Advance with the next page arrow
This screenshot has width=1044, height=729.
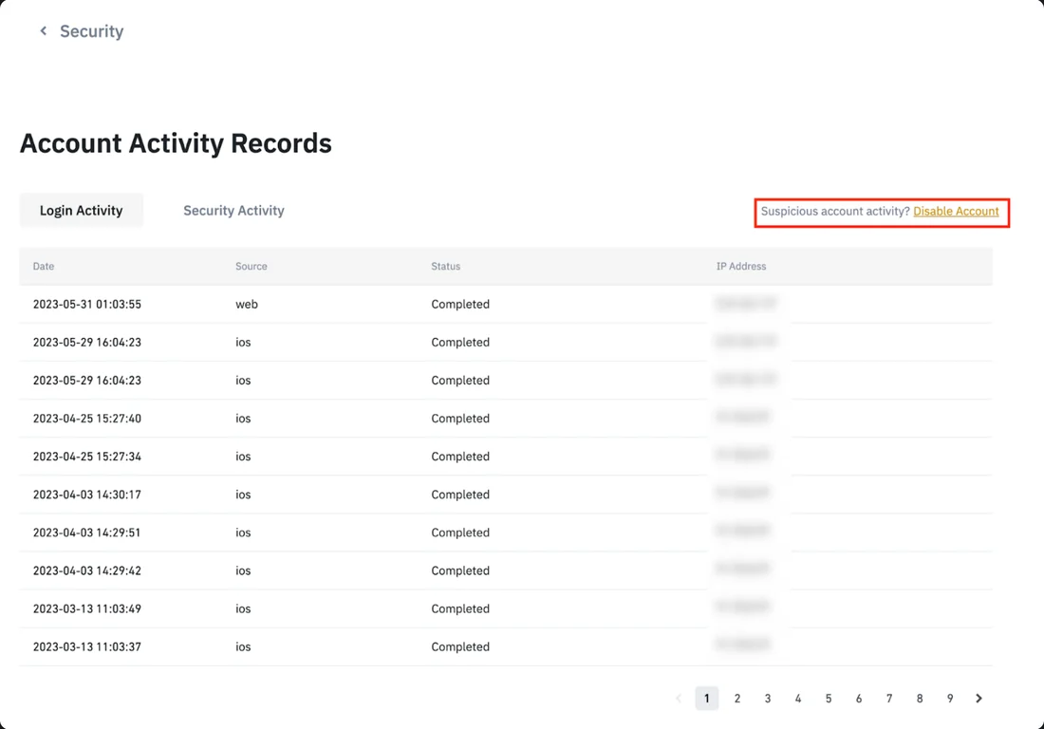click(x=979, y=699)
